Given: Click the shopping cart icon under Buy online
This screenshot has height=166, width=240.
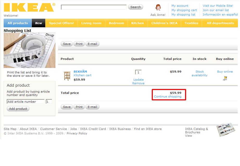Looking at the screenshot, I should coord(225,78).
